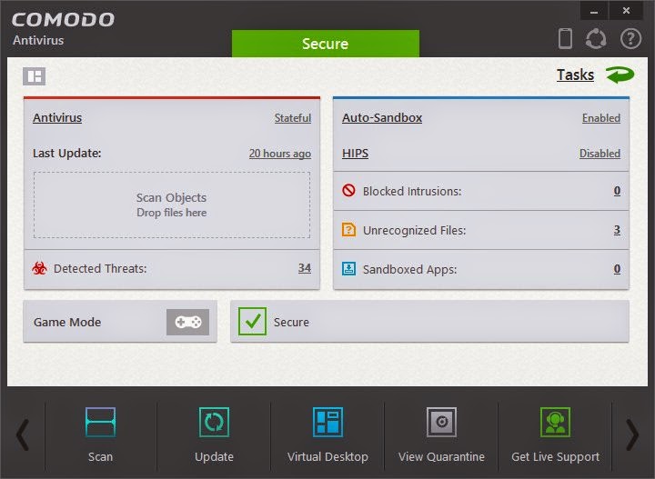
Task: Click the circular share/refresh icon in header
Action: point(596,39)
